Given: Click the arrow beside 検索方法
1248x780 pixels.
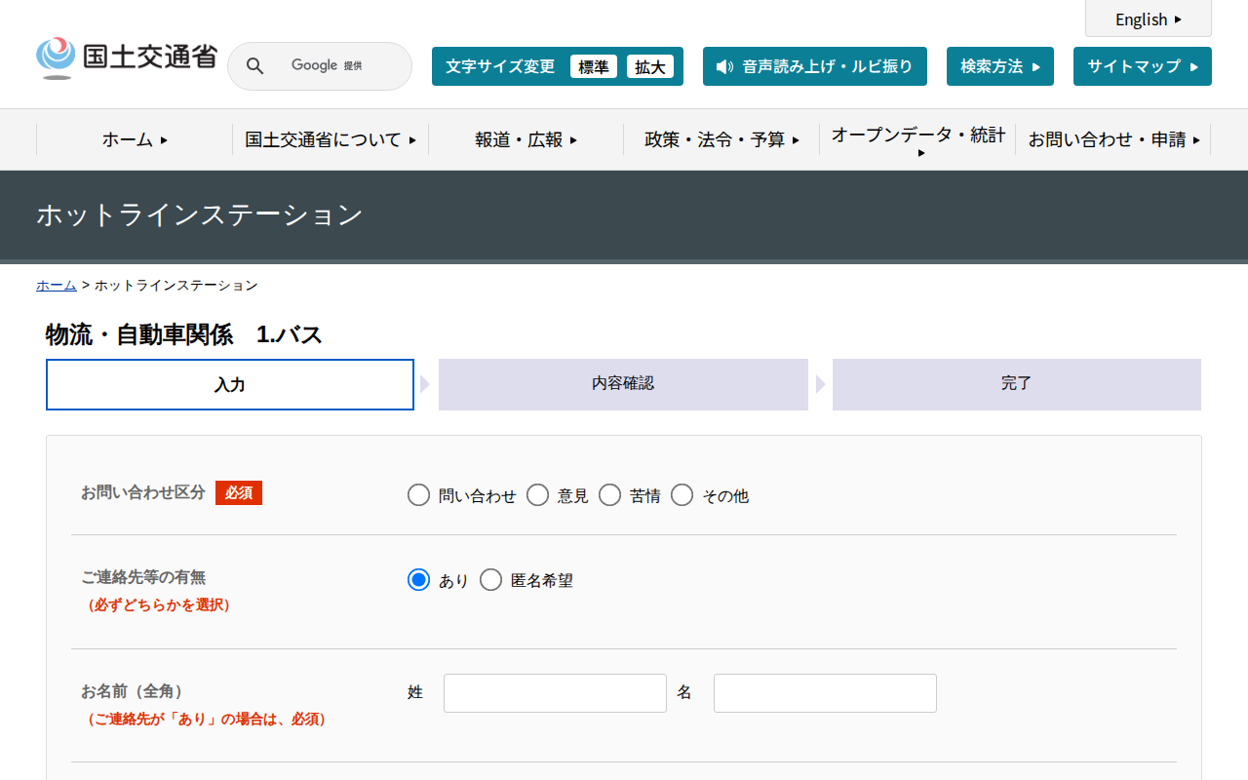Looking at the screenshot, I should [1036, 66].
